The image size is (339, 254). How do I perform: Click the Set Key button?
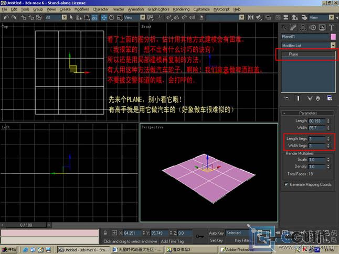click(x=216, y=240)
